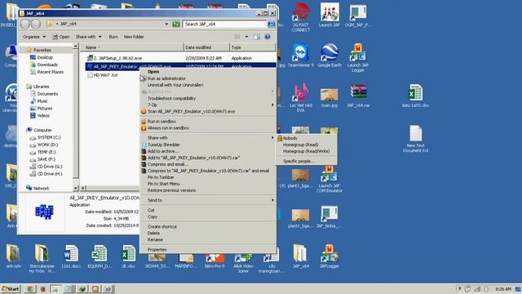
Task: Open anh odv folder on desktop
Action: pyautogui.click(x=13, y=256)
